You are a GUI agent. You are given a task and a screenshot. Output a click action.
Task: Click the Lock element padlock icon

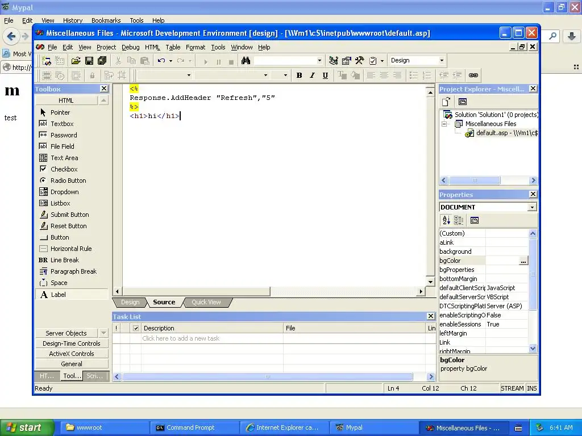tap(92, 76)
